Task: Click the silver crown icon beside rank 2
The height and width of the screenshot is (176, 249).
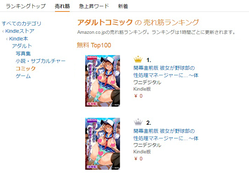Action: click(x=138, y=122)
